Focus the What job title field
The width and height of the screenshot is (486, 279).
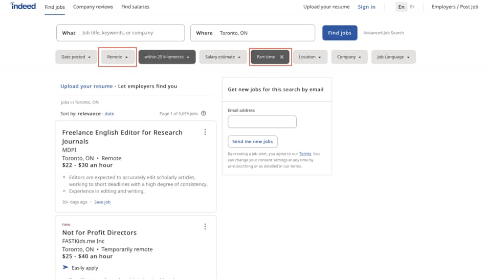(x=121, y=33)
